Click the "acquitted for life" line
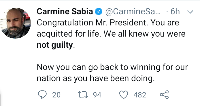The width and height of the screenshot is (200, 106). [111, 34]
